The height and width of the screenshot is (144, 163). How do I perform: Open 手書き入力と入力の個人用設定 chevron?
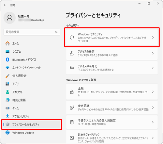point(153,122)
